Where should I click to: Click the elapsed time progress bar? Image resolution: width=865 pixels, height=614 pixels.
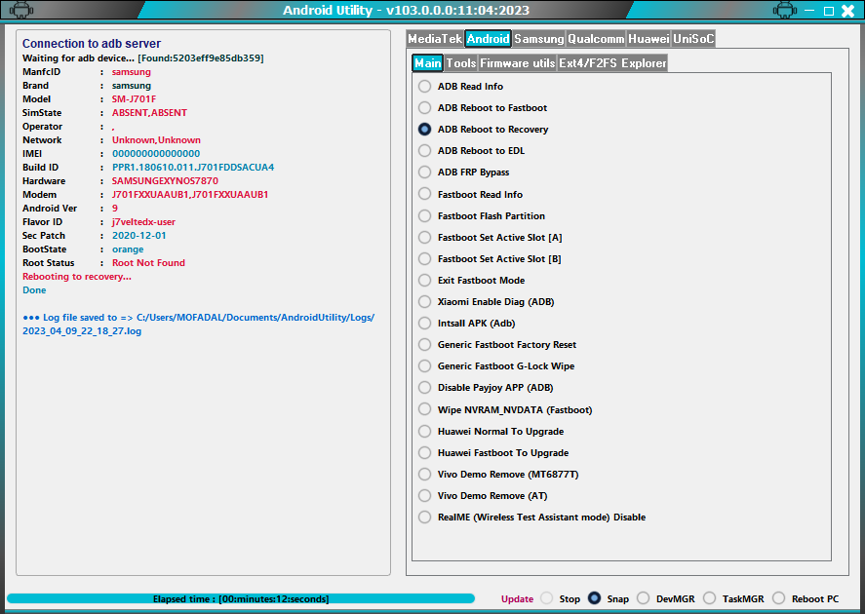click(241, 599)
